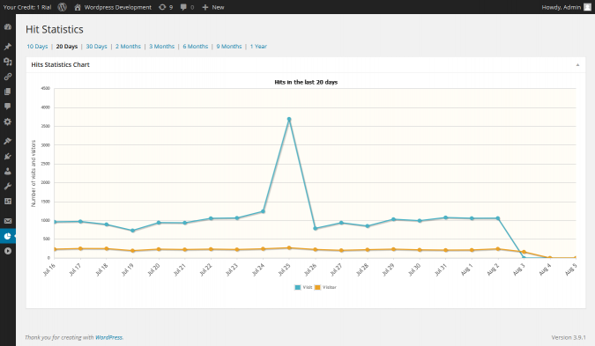This screenshot has width=595, height=346.
Task: Open the Posts pushpin icon in sidebar
Action: coord(8,47)
